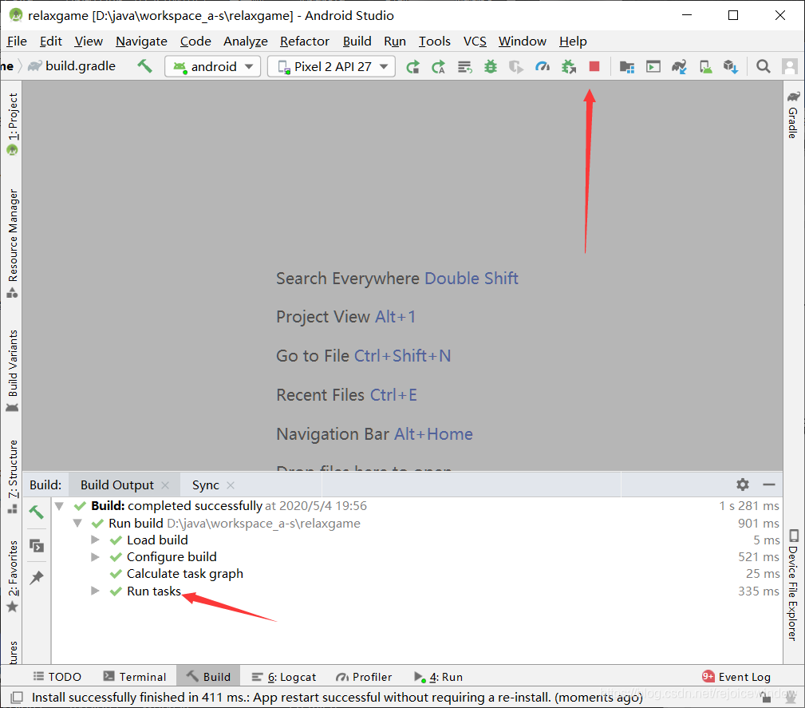The image size is (805, 708).
Task: Click Restore Layout icon in Build panel
Action: 37,545
